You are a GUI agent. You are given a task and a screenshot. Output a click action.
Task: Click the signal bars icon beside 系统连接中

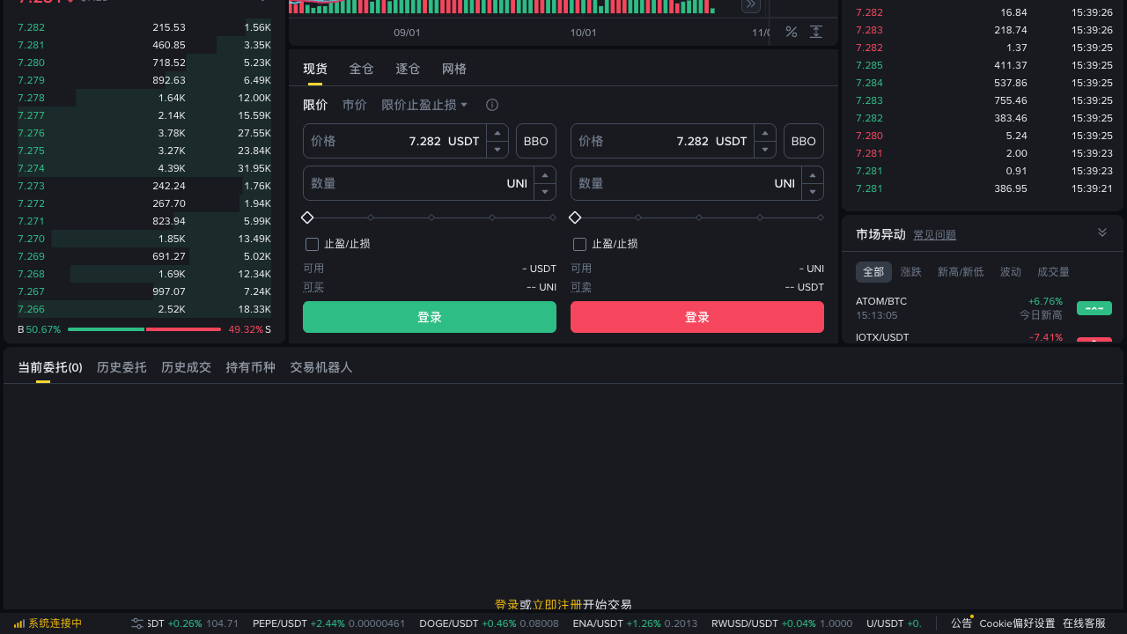pyautogui.click(x=18, y=623)
